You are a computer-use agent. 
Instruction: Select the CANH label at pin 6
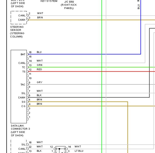[x=22, y=98]
